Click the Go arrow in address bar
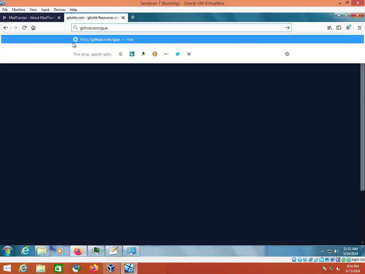The width and height of the screenshot is (365, 274). coord(287,28)
